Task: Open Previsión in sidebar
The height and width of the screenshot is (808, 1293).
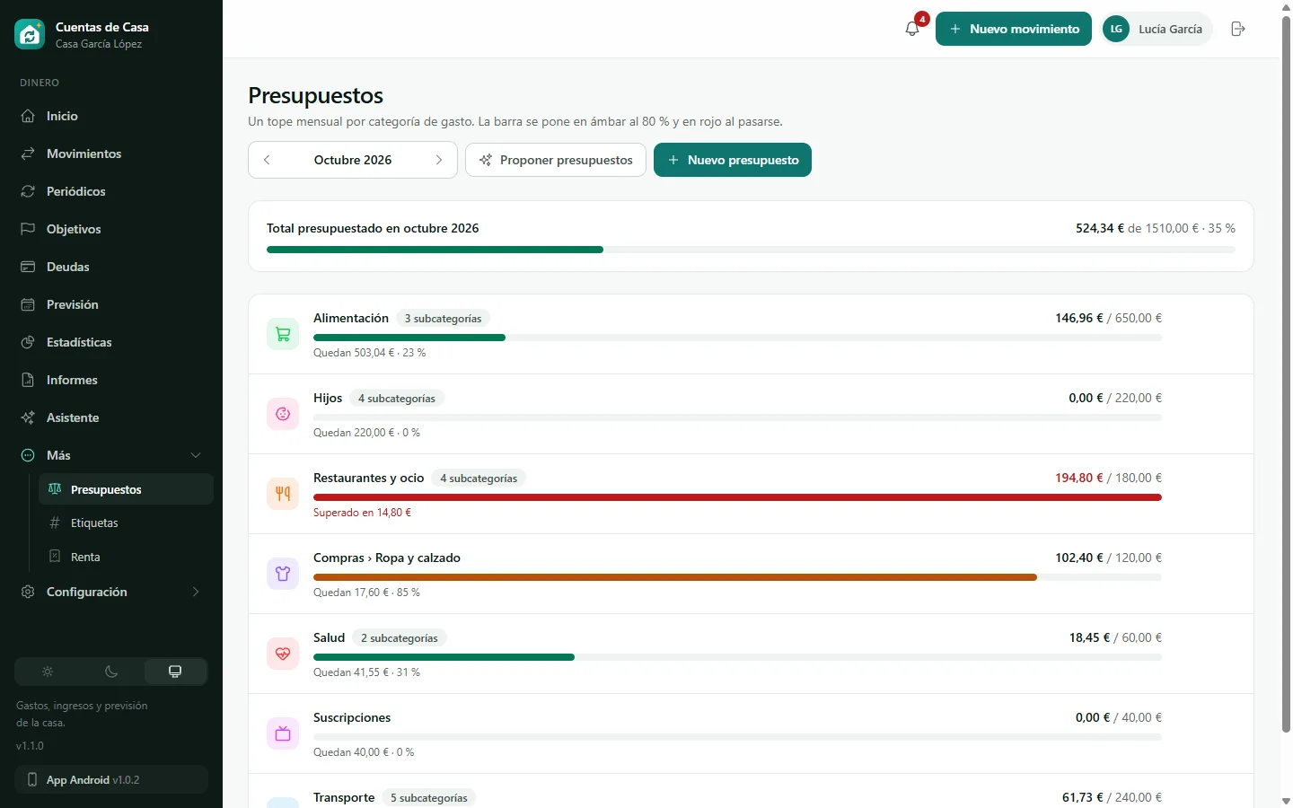Action: 111,304
